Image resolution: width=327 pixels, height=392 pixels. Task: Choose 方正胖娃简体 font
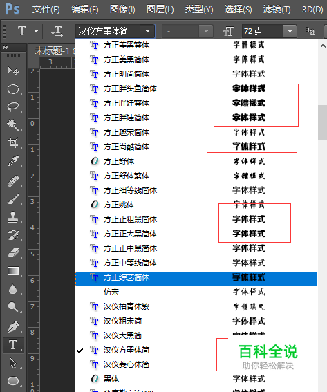pyautogui.click(x=196, y=118)
